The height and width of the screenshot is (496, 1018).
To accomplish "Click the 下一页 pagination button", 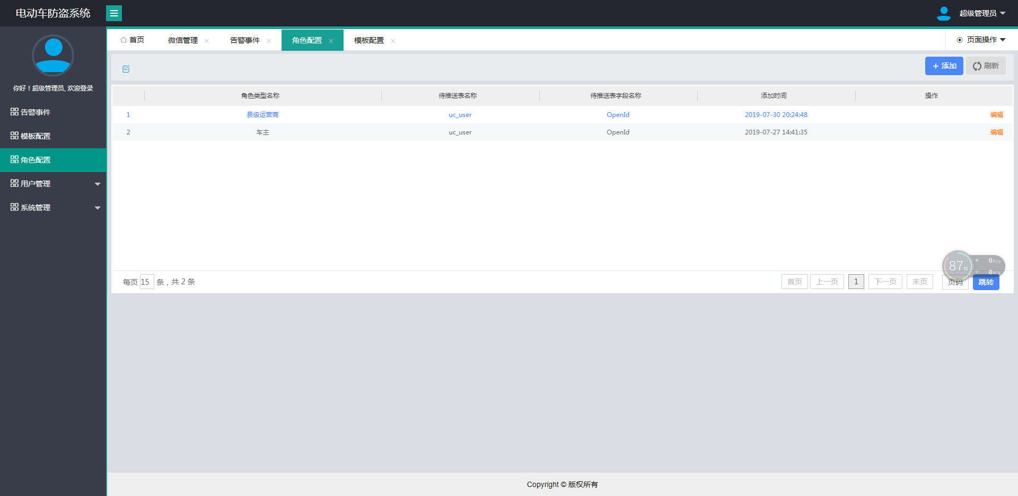I will pyautogui.click(x=885, y=282).
